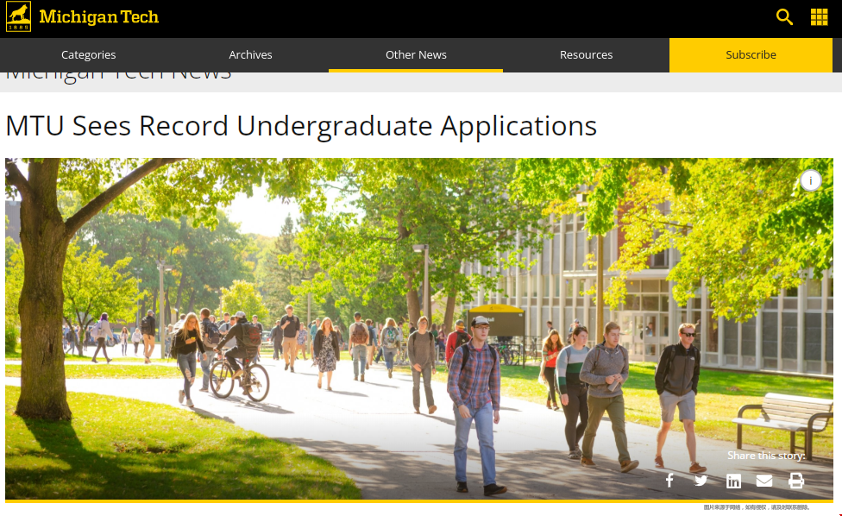Viewport: 842px width, 516px height.
Task: Go to the Michigan Tech News heading link
Action: tap(118, 75)
